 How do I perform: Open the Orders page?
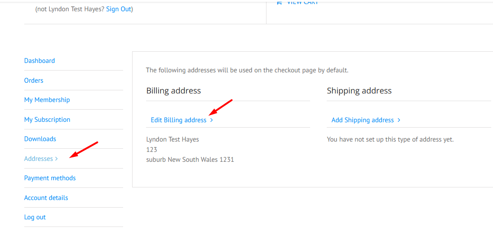pos(34,80)
